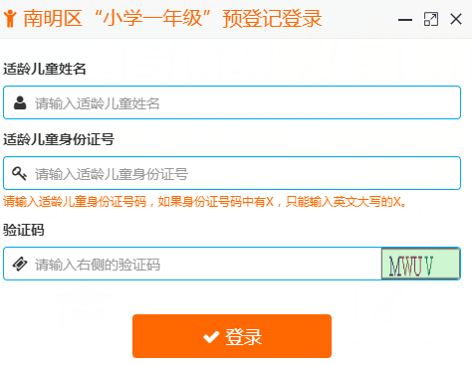This screenshot has height=365, width=472.
Task: Focus the 请输入适龄儿童姓名 input field
Action: [x=232, y=102]
